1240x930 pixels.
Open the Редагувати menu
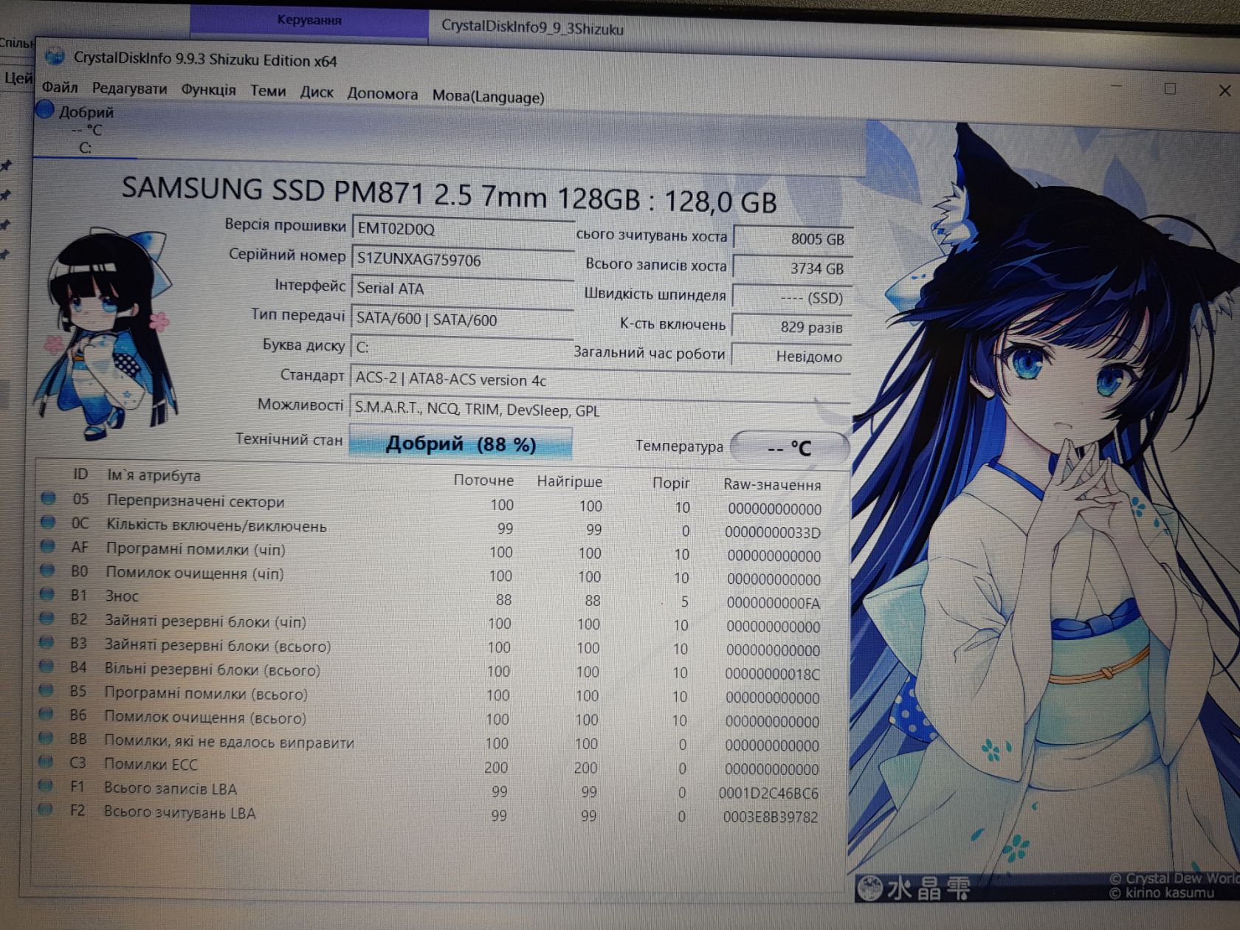(129, 89)
